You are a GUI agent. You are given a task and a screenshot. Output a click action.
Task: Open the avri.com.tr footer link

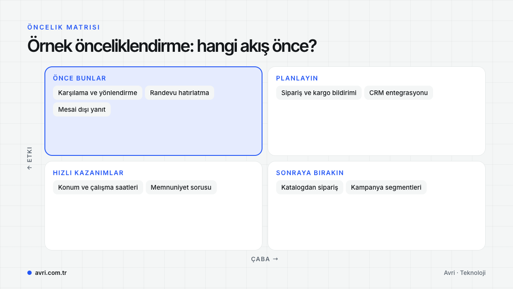pyautogui.click(x=51, y=273)
